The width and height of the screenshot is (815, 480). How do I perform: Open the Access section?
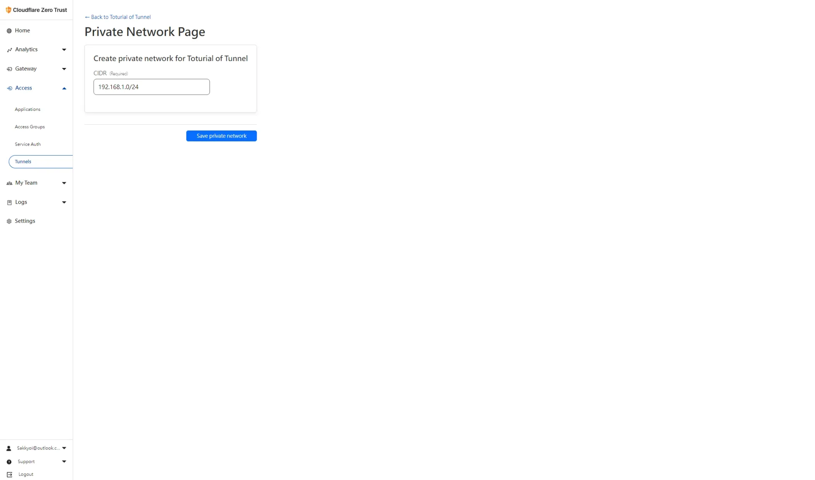pyautogui.click(x=23, y=87)
